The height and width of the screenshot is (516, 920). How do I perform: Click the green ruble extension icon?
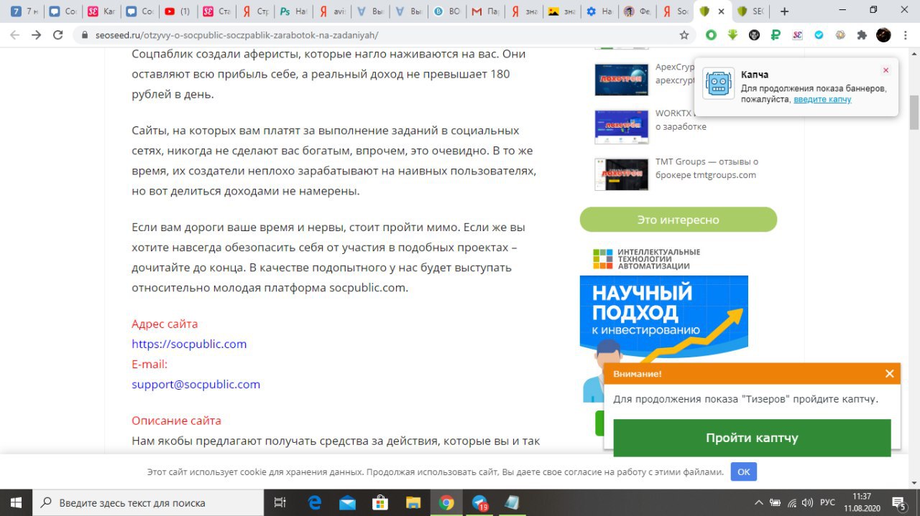tap(776, 34)
